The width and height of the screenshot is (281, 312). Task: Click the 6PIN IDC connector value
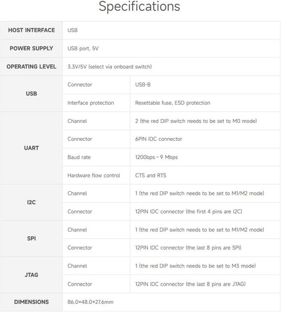pos(159,139)
